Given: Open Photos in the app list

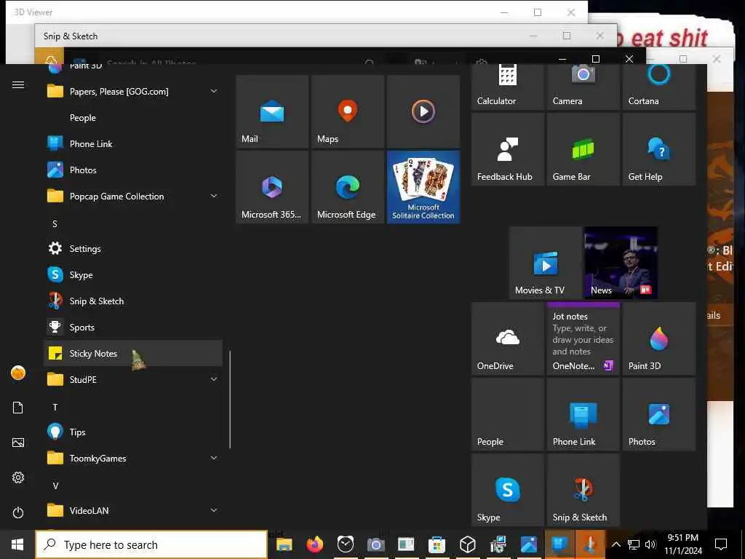Looking at the screenshot, I should 133,170.
